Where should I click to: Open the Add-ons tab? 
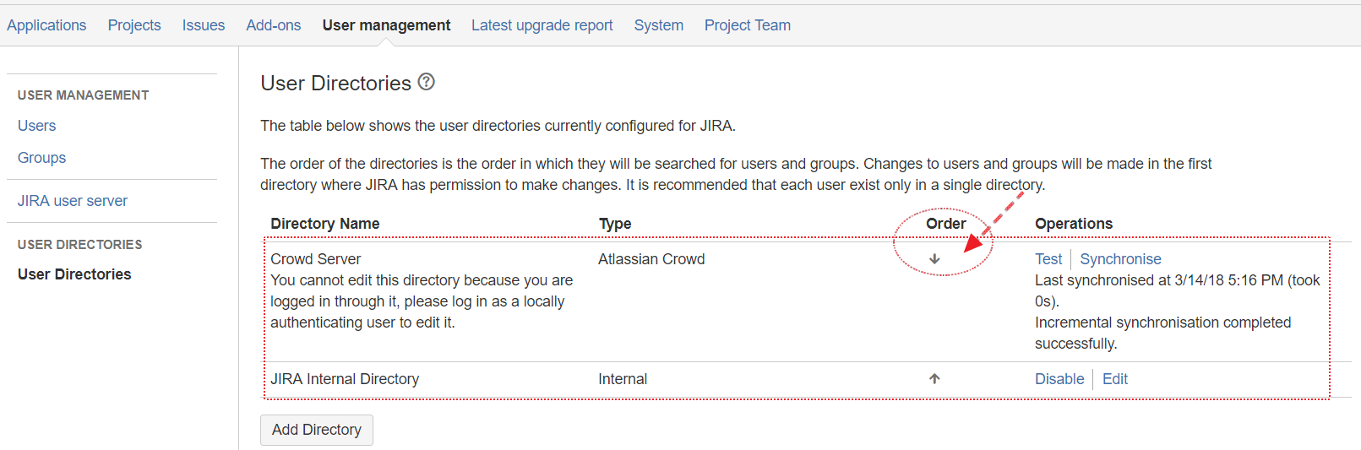coord(274,25)
